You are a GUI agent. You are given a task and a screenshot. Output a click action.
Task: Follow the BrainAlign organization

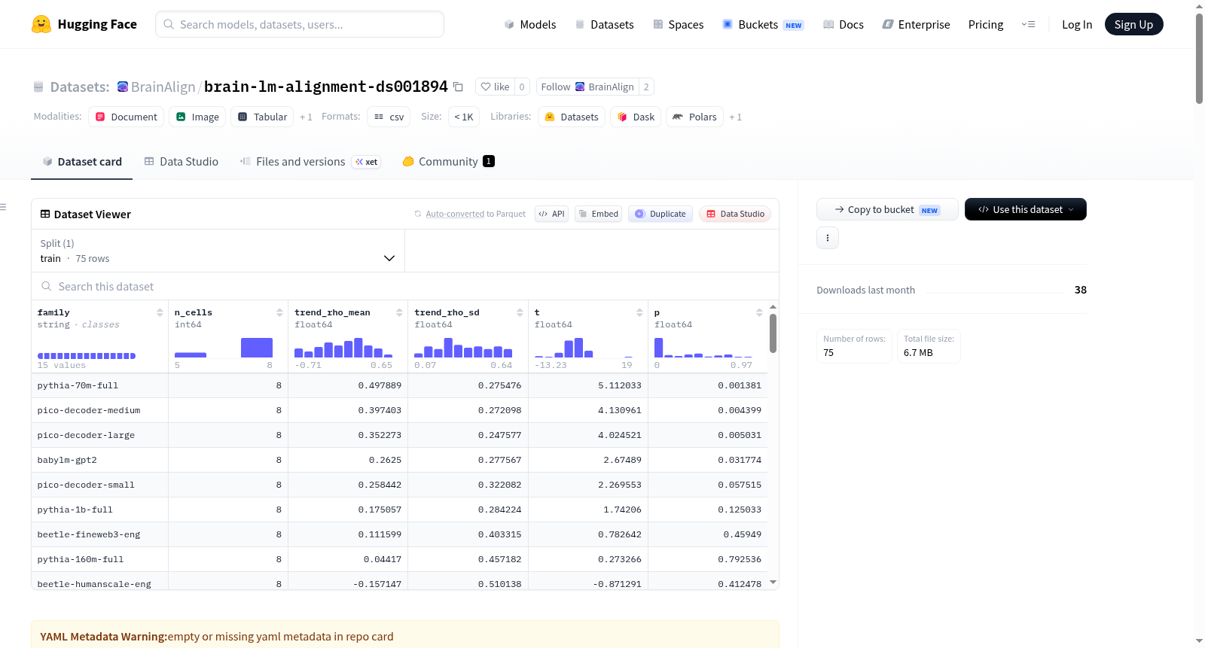[x=587, y=87]
